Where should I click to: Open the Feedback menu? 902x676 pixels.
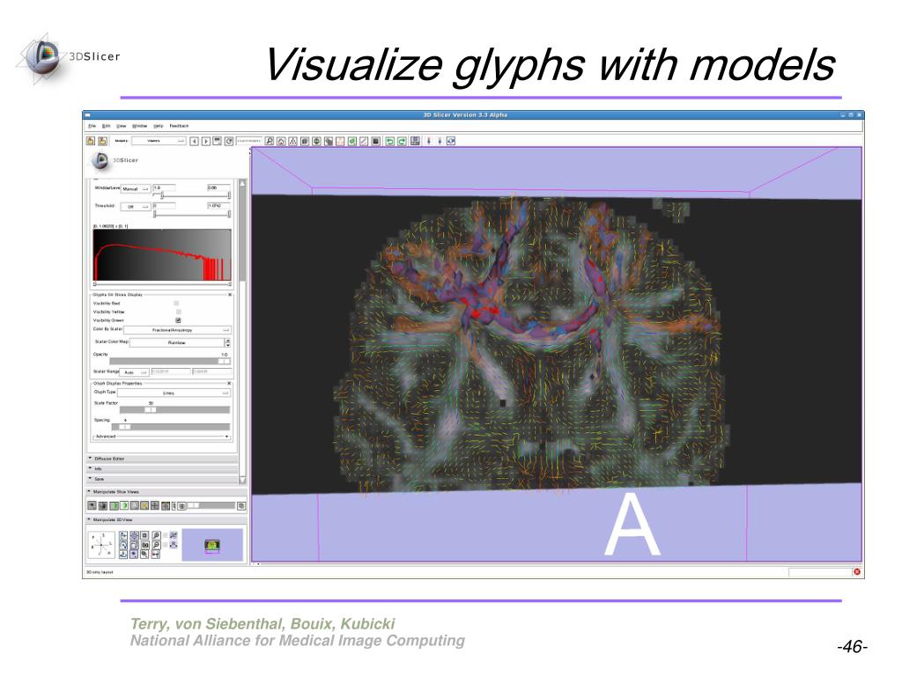[179, 125]
